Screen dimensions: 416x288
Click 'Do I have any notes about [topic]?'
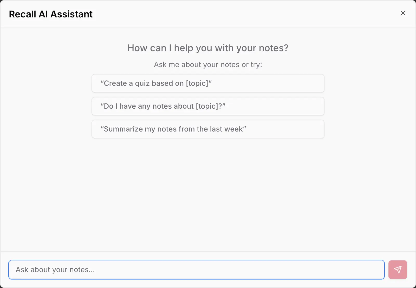208,106
